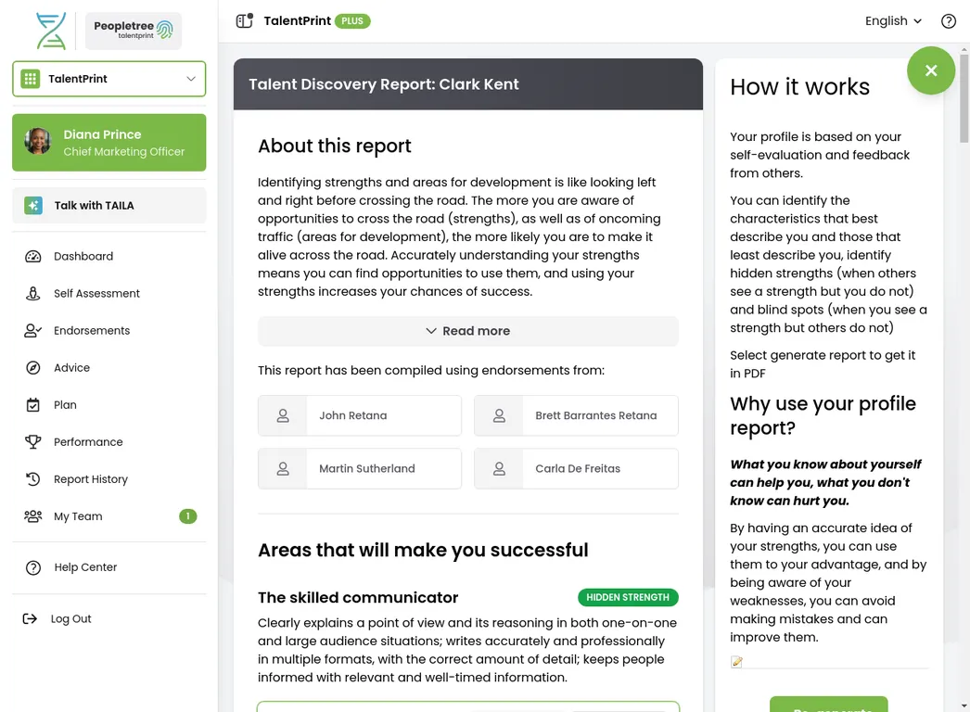Open the Help Center
The height and width of the screenshot is (712, 970).
coord(85,567)
